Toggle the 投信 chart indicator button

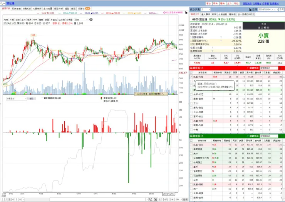[x=17, y=20]
